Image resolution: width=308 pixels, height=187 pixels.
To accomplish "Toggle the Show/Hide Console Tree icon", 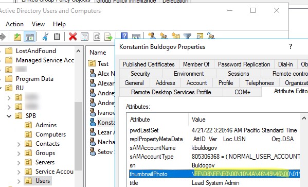I will (x=30, y=37).
